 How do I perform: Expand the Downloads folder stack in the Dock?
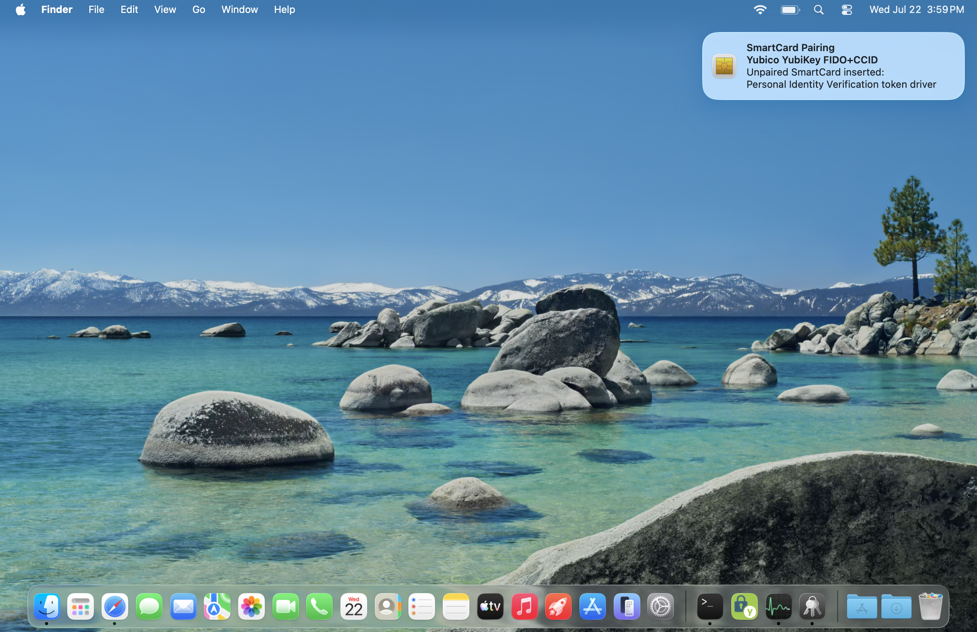click(x=896, y=606)
